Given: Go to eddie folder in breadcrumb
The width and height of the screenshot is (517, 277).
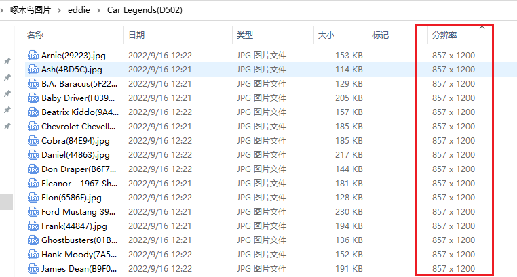Looking at the screenshot, I should coord(79,10).
